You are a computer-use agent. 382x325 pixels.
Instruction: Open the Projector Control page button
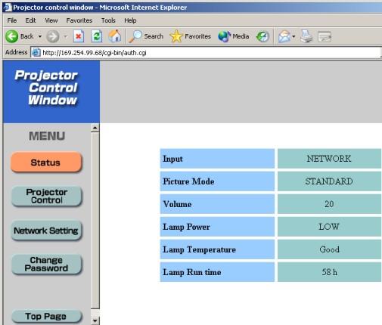pos(47,196)
